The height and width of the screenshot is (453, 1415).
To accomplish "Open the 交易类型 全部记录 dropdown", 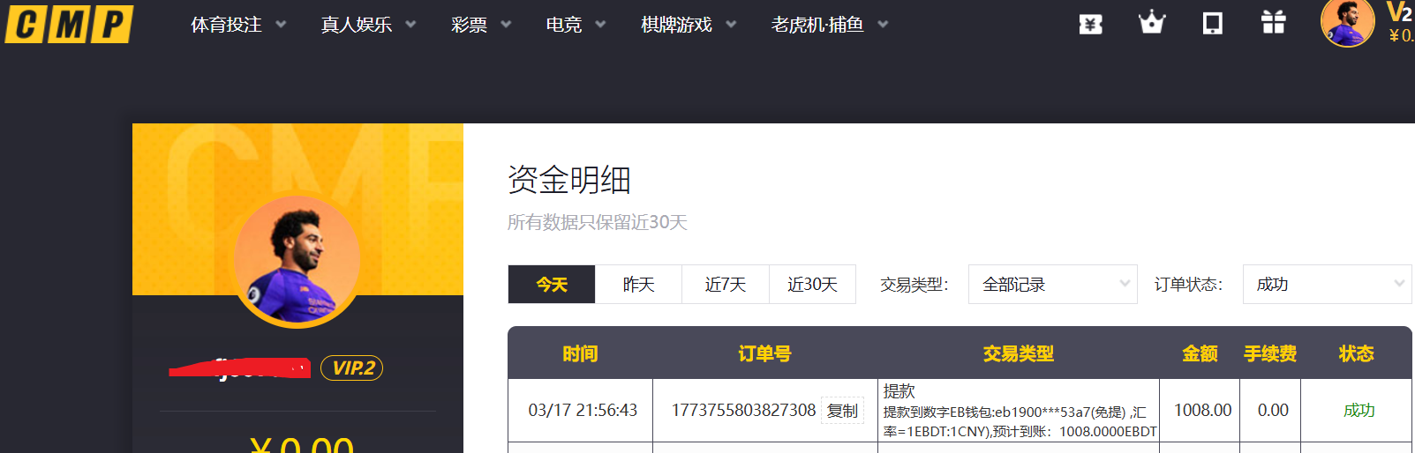I will pyautogui.click(x=1052, y=285).
